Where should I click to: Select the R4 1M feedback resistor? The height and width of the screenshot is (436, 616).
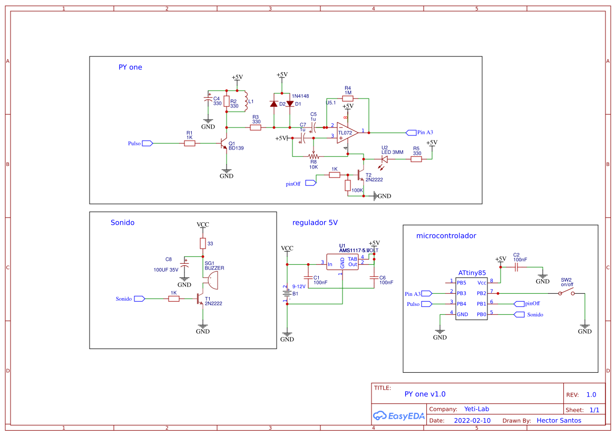(x=347, y=98)
